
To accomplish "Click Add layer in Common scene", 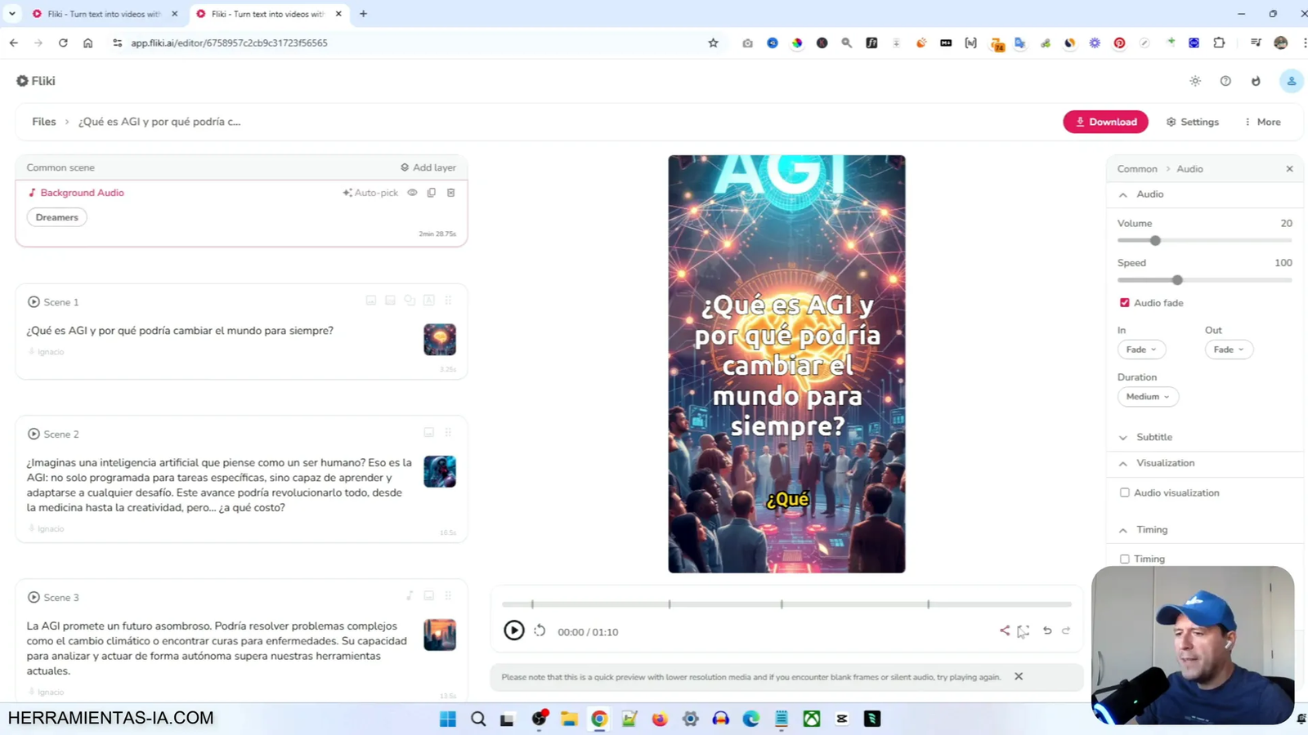I will click(428, 167).
